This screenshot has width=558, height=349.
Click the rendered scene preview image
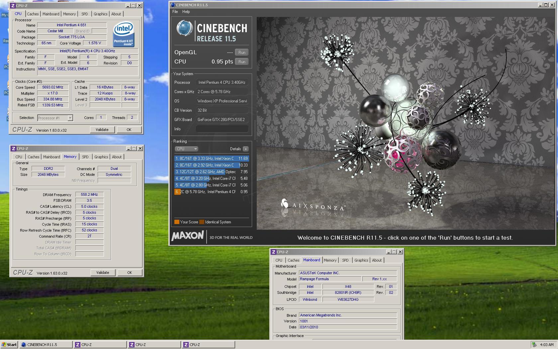pyautogui.click(x=406, y=123)
